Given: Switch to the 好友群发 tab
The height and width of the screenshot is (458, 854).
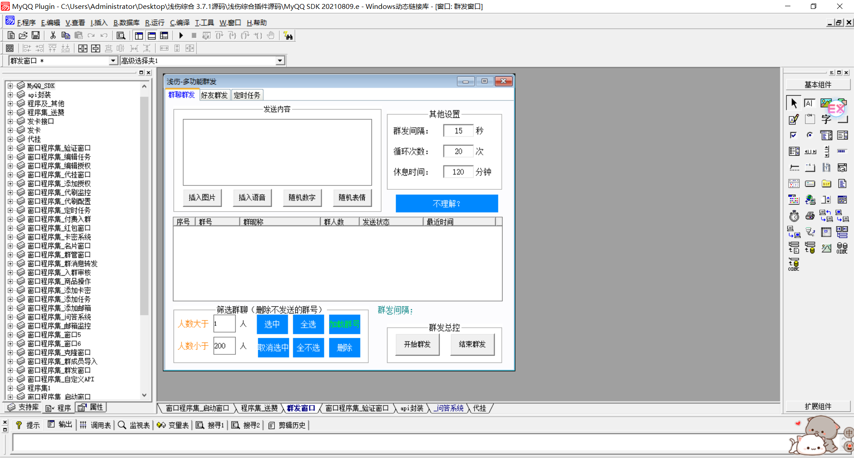Looking at the screenshot, I should (x=214, y=95).
